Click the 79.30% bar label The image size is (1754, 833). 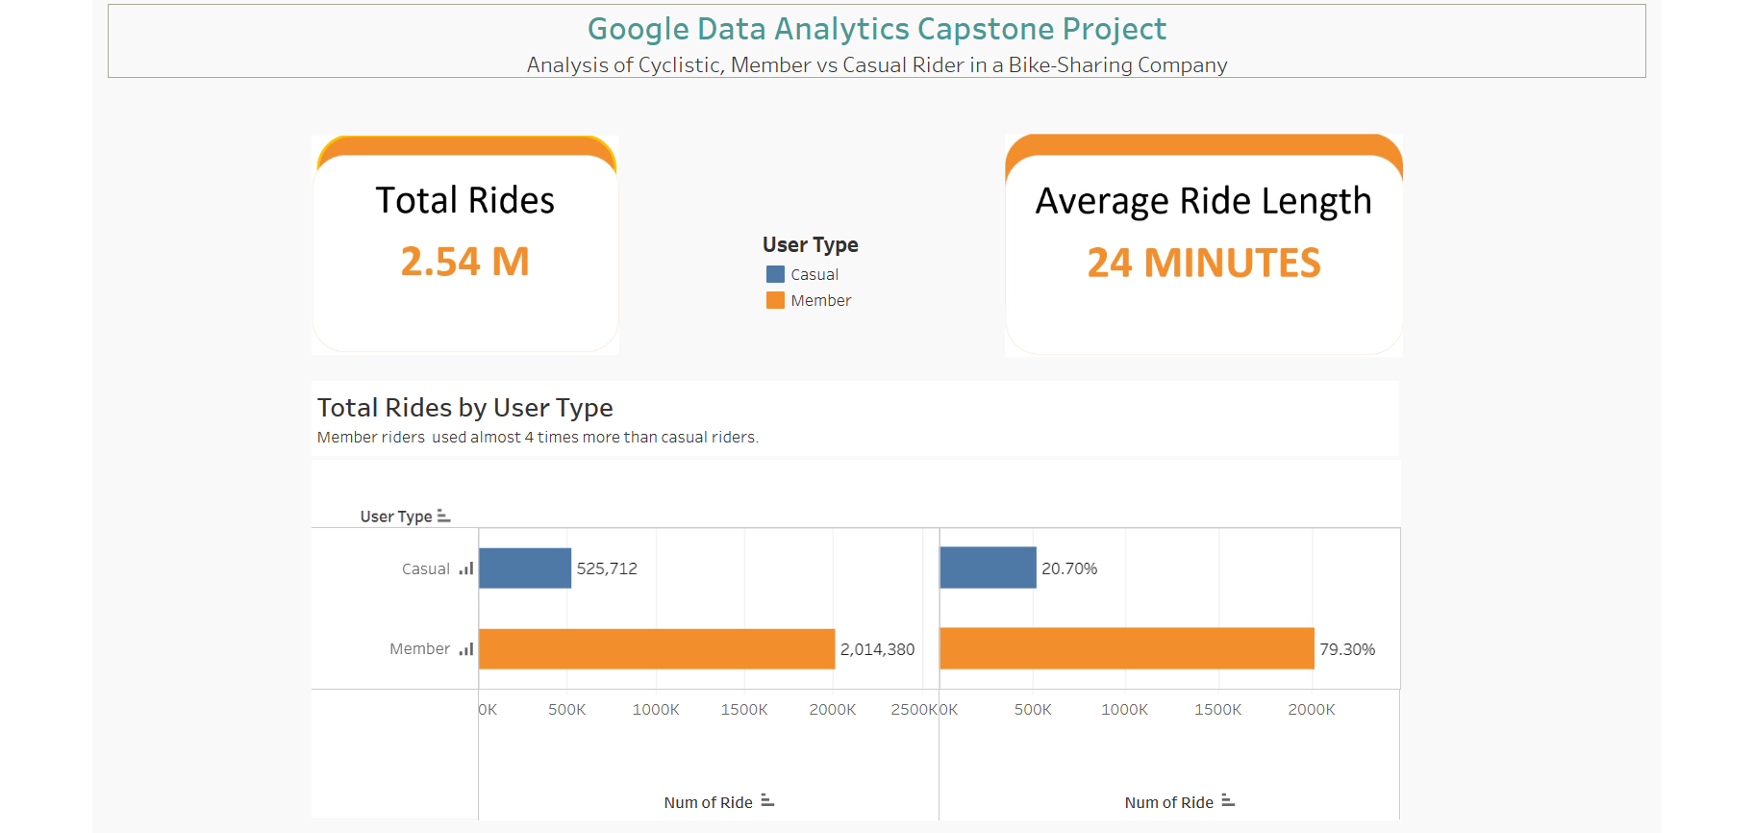[1347, 649]
